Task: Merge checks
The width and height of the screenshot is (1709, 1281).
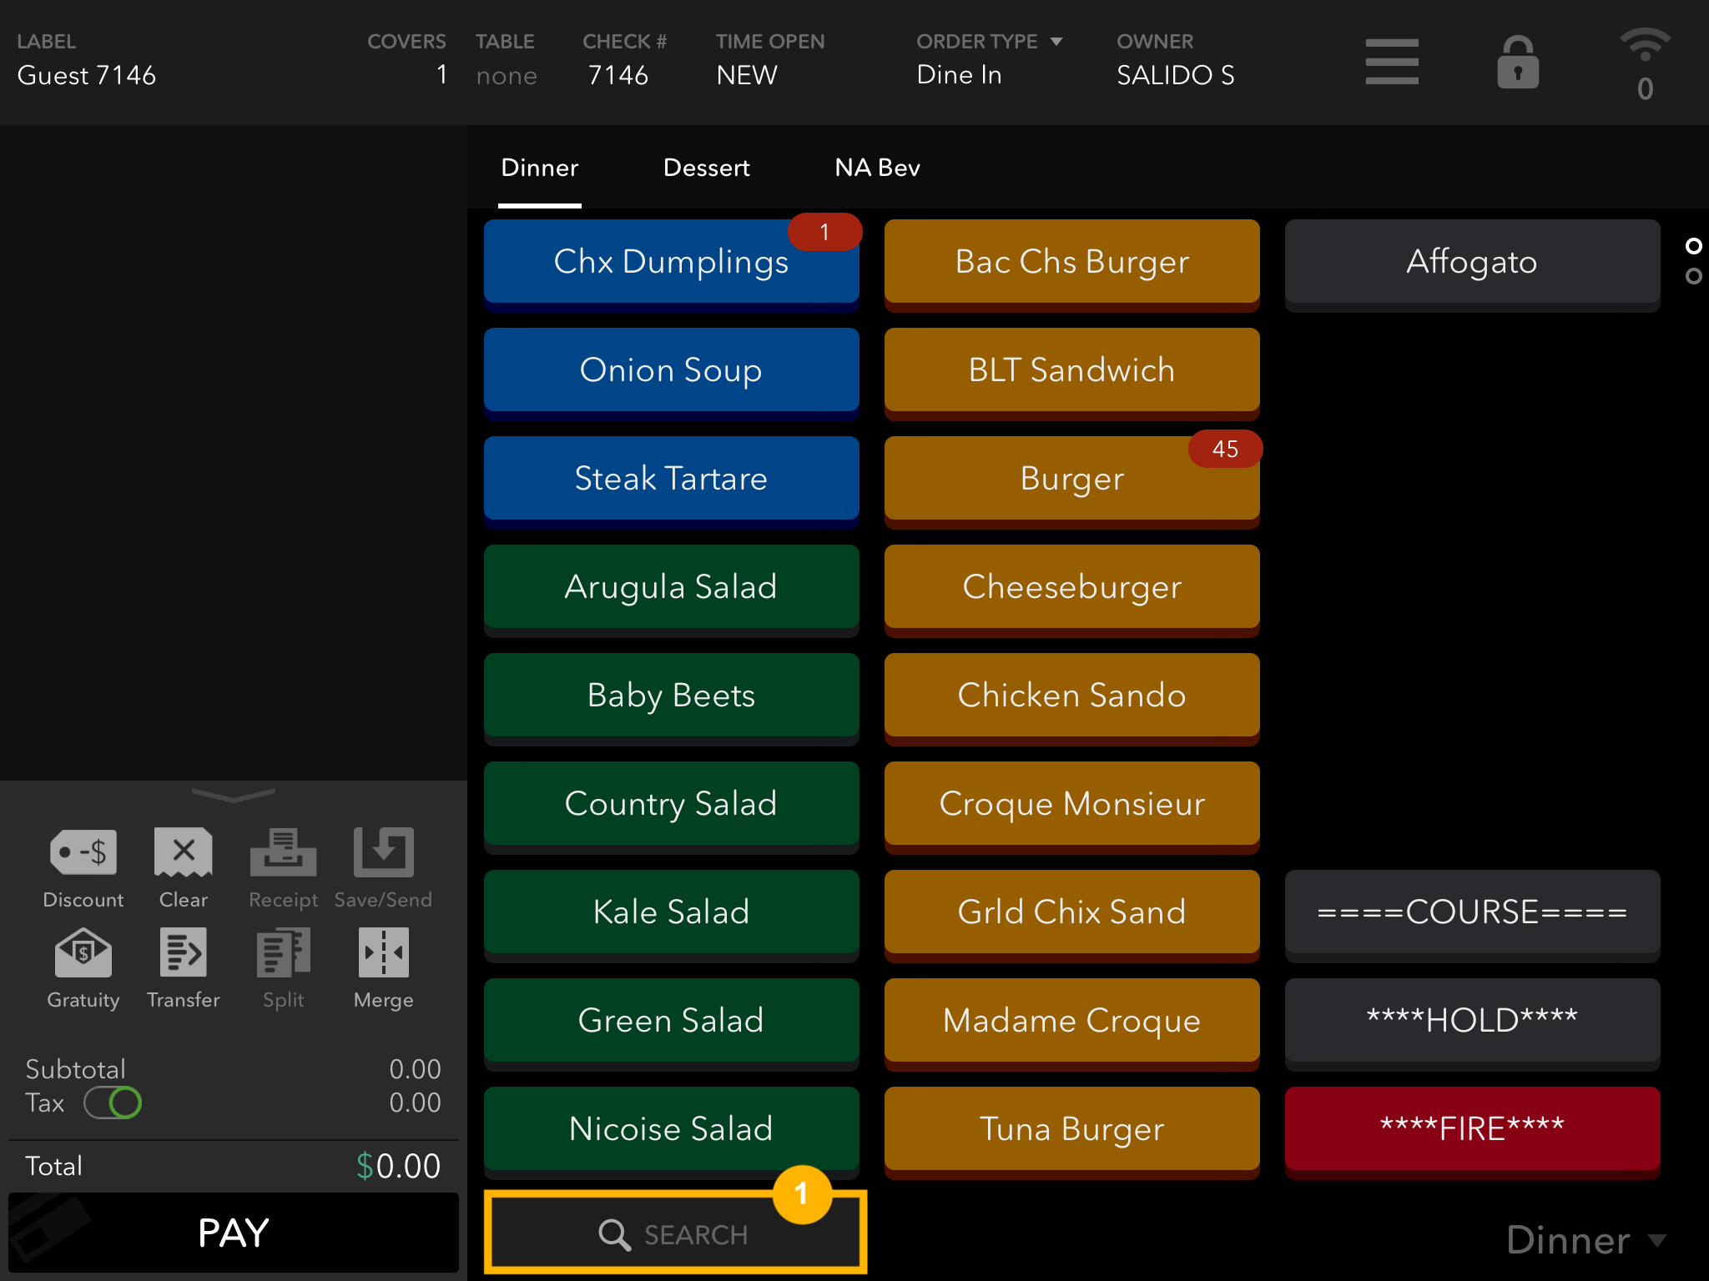Action: pyautogui.click(x=383, y=969)
